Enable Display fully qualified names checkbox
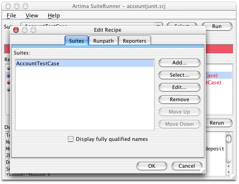Screen dimensions: 239x184 pyautogui.click(x=71, y=139)
